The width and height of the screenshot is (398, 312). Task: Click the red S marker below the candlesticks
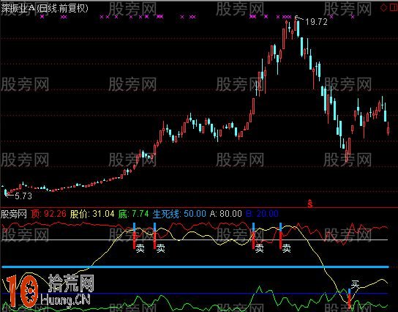[x=310, y=204]
